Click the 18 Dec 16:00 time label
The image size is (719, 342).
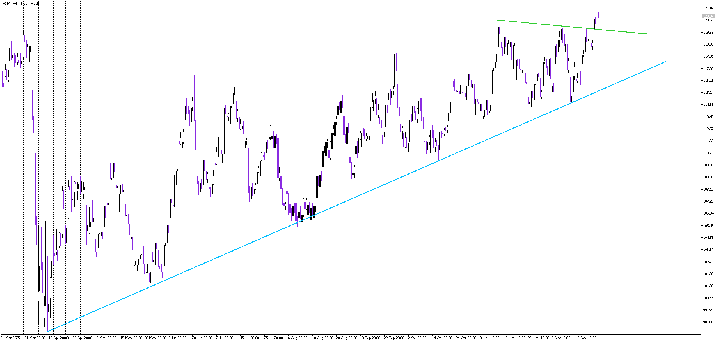tap(586, 338)
